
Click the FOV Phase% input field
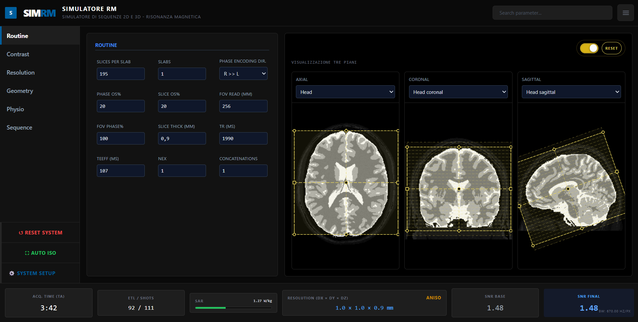click(x=121, y=138)
